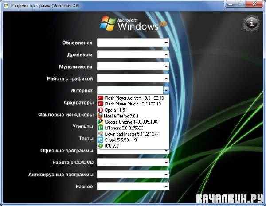Click the Мультимедиа combo box field

133,66
